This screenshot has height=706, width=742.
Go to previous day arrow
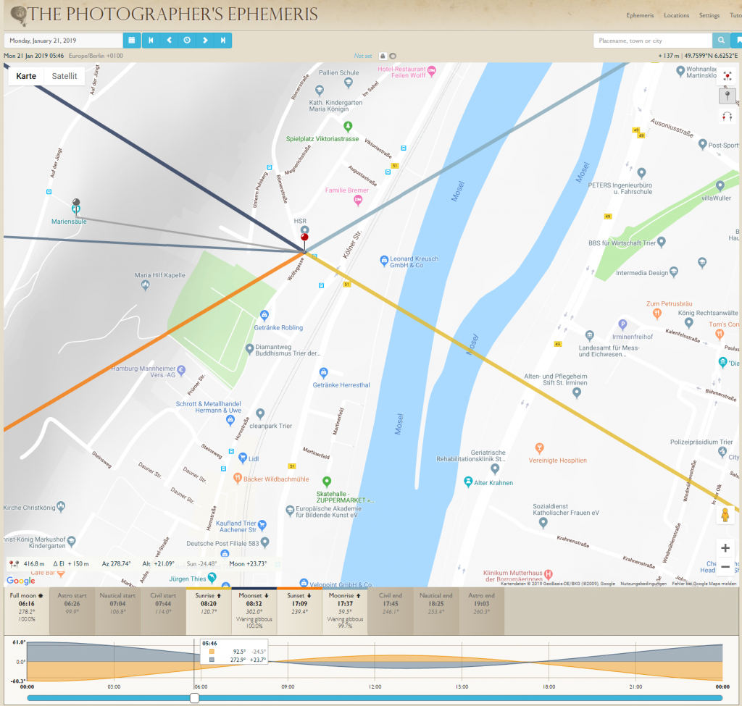tap(169, 41)
